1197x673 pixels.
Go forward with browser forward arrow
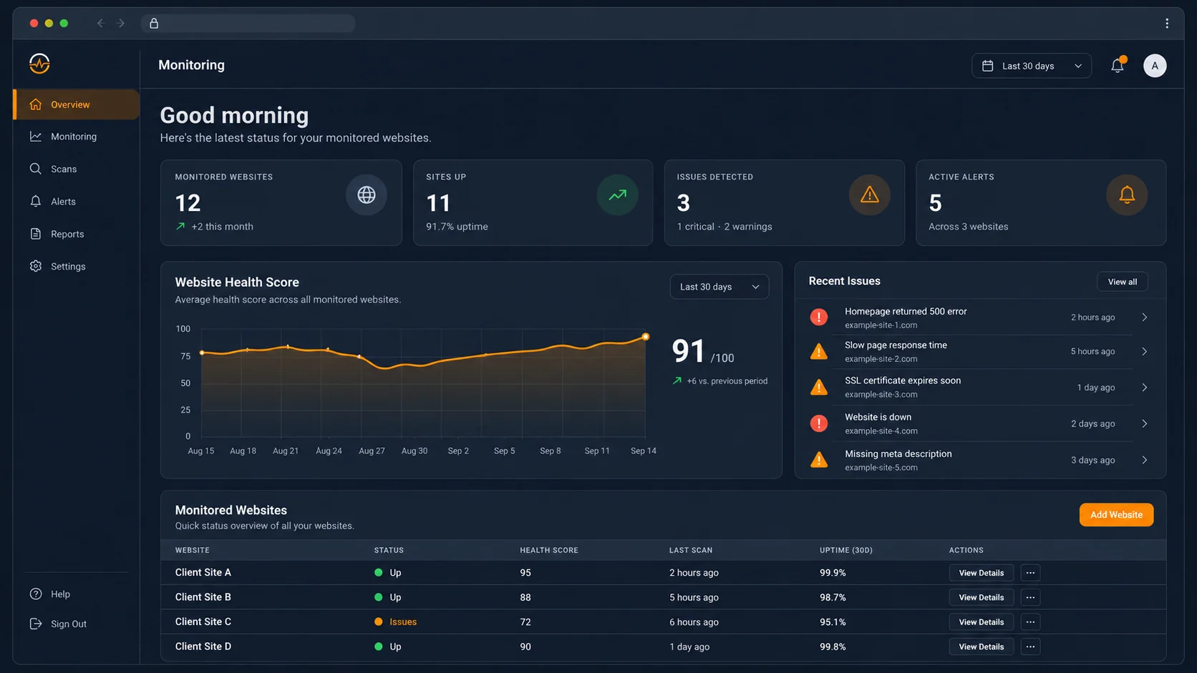pos(120,24)
